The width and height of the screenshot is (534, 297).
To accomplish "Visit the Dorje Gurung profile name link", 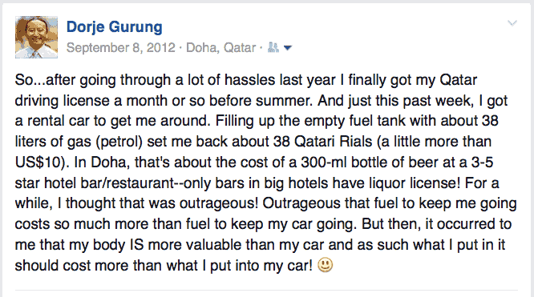I will pos(115,27).
